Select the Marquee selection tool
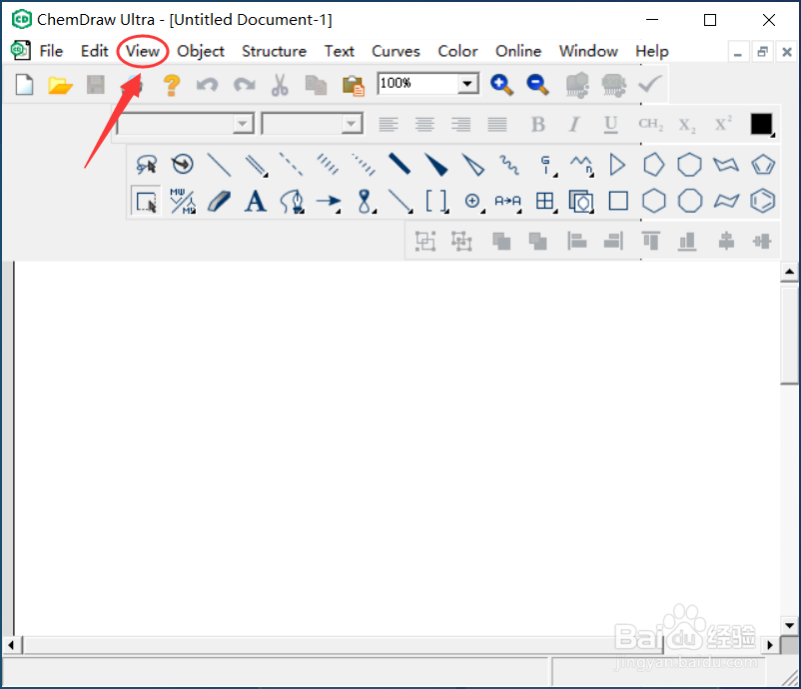 pyautogui.click(x=146, y=202)
